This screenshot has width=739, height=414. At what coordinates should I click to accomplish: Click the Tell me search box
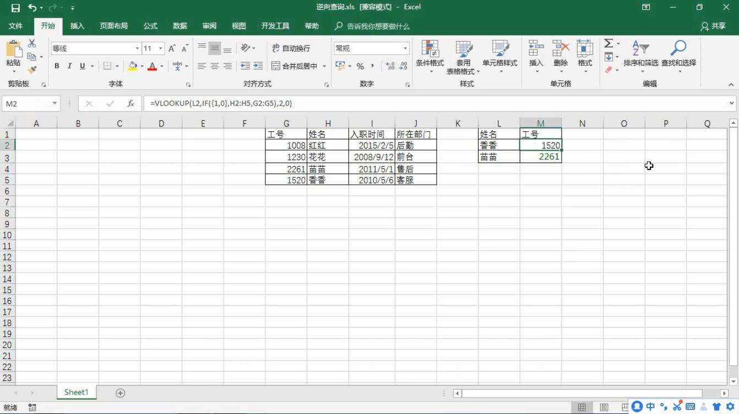click(372, 26)
